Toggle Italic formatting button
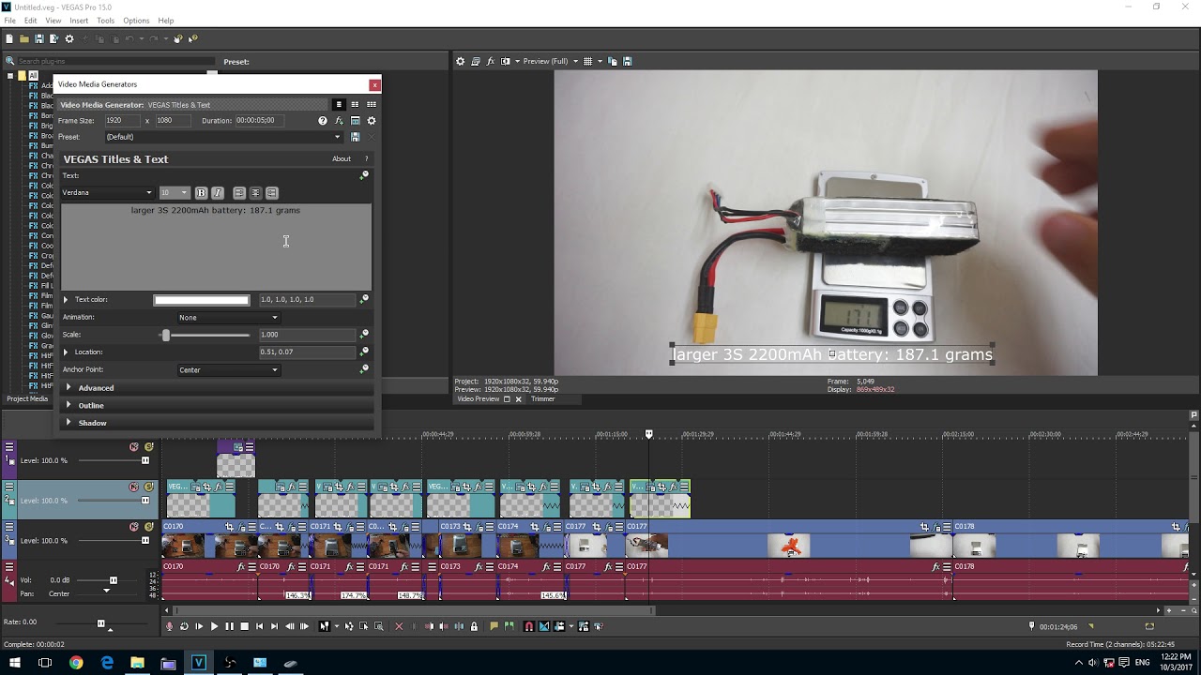Screen dimensions: 1201x675 [x=218, y=192]
